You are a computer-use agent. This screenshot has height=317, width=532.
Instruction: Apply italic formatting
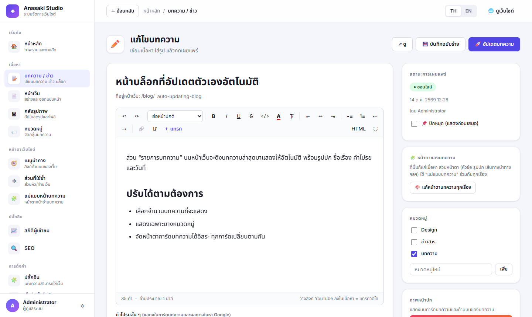(226, 116)
